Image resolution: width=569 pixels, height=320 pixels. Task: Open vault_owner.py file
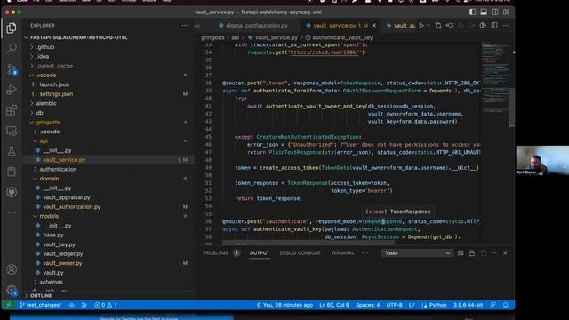click(x=62, y=263)
